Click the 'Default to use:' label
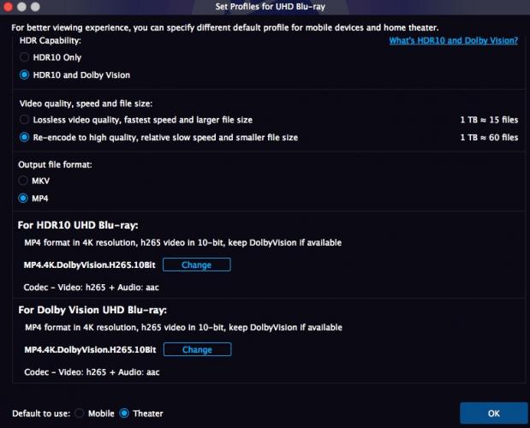This screenshot has width=530, height=428. (41, 413)
